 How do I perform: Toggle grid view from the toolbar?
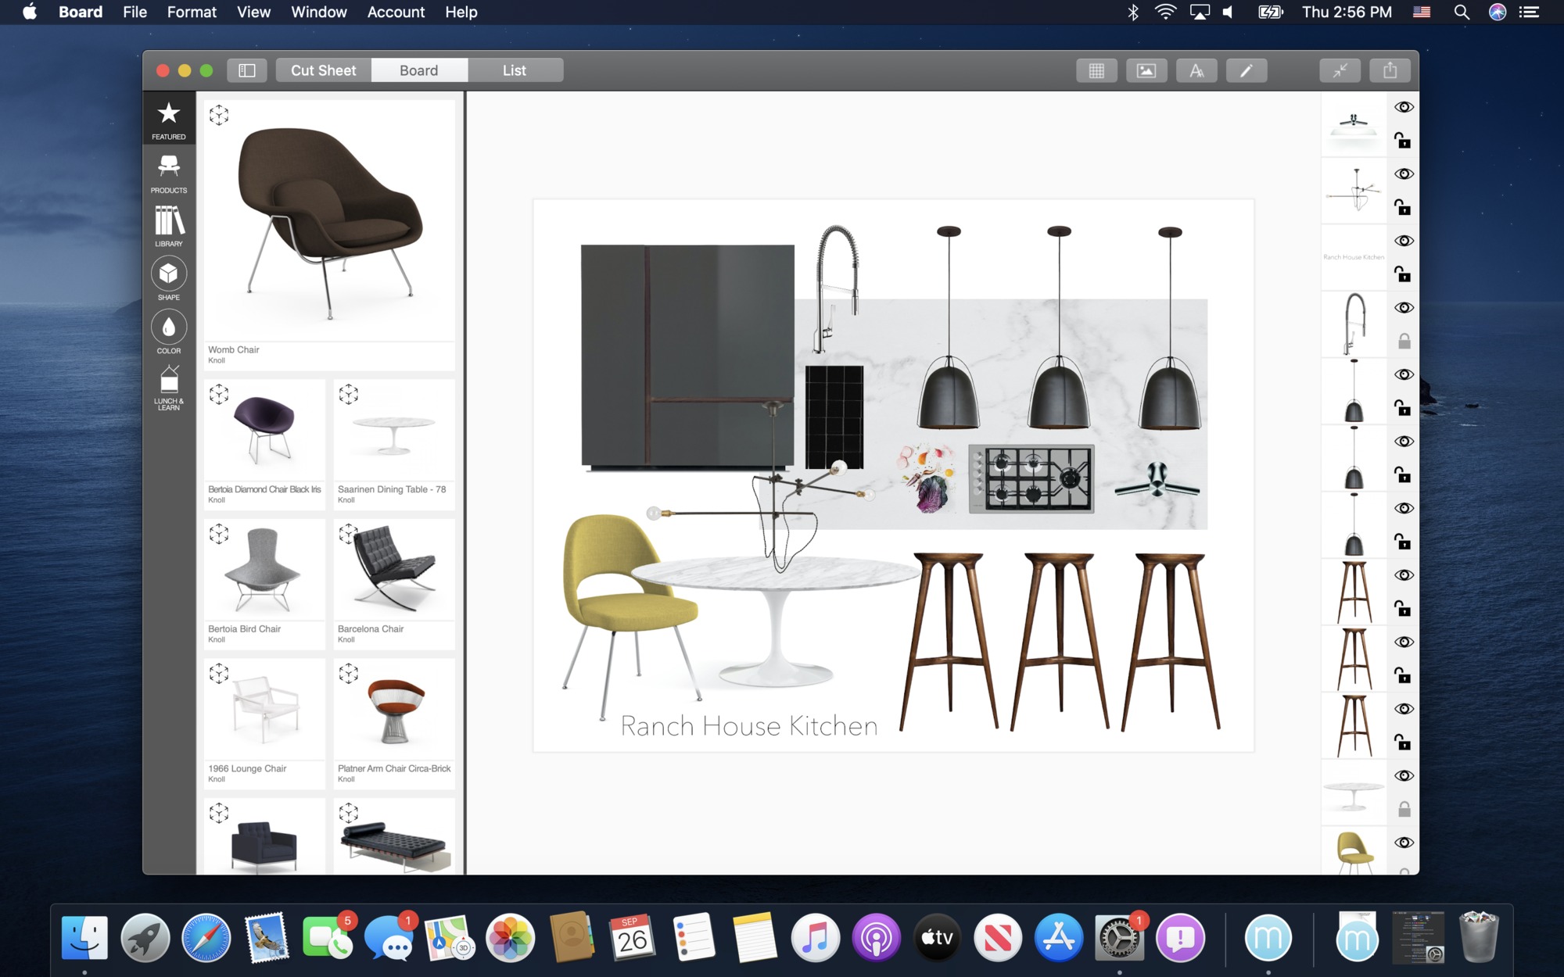coord(1096,70)
